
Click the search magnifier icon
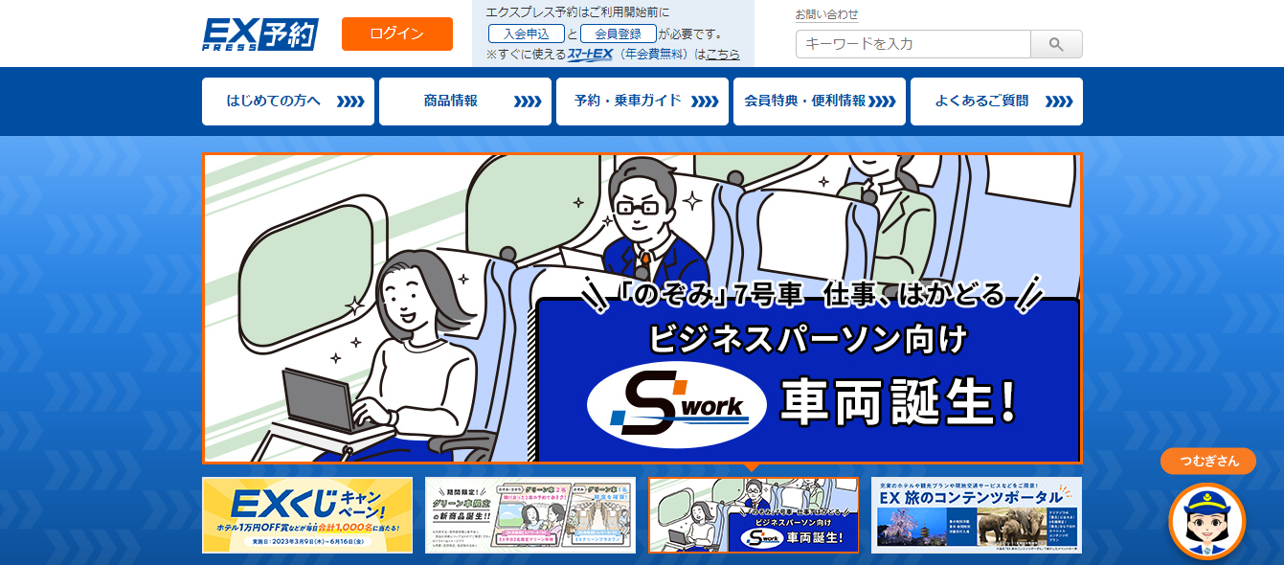1055,44
